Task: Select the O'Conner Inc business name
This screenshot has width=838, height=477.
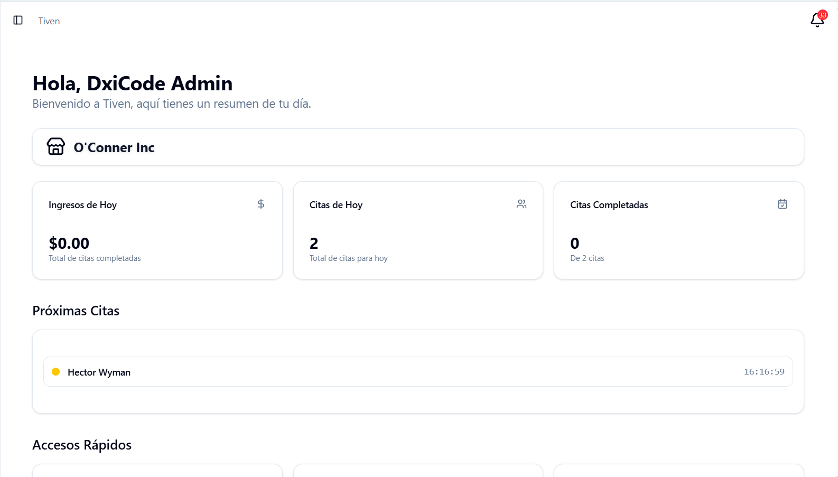Action: tap(114, 147)
